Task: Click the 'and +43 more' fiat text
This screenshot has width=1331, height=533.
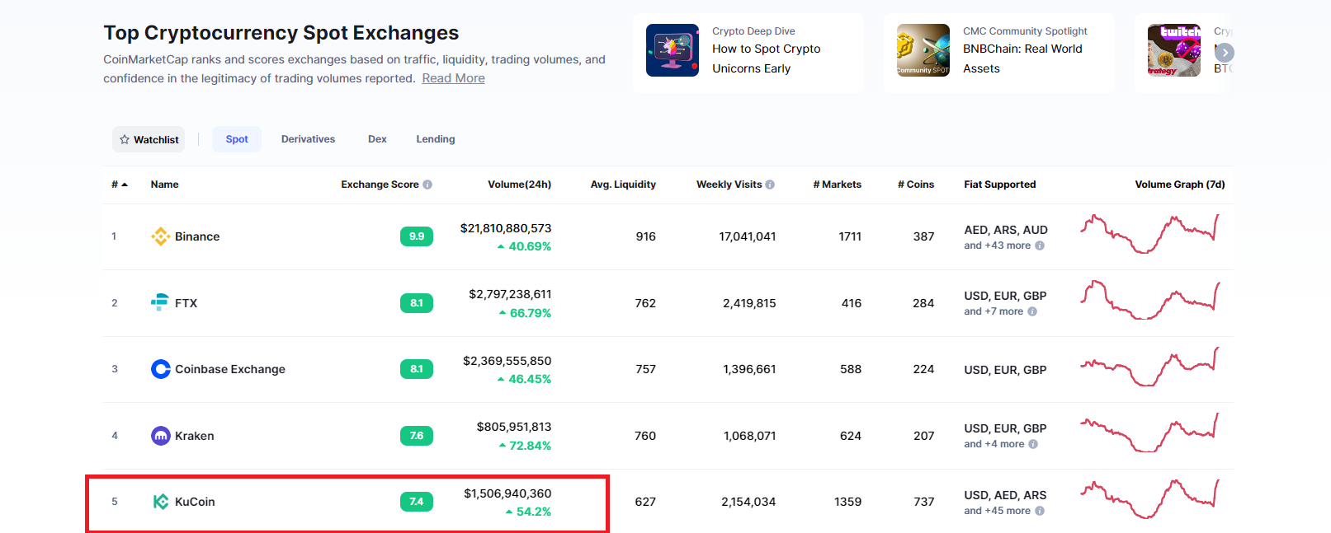Action: point(997,245)
